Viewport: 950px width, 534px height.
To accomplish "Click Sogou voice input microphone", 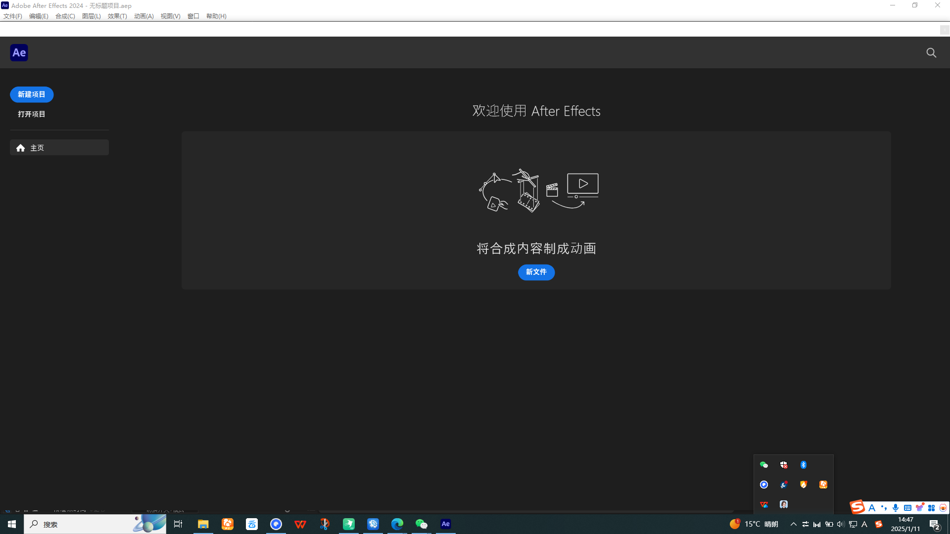I will coord(896,508).
